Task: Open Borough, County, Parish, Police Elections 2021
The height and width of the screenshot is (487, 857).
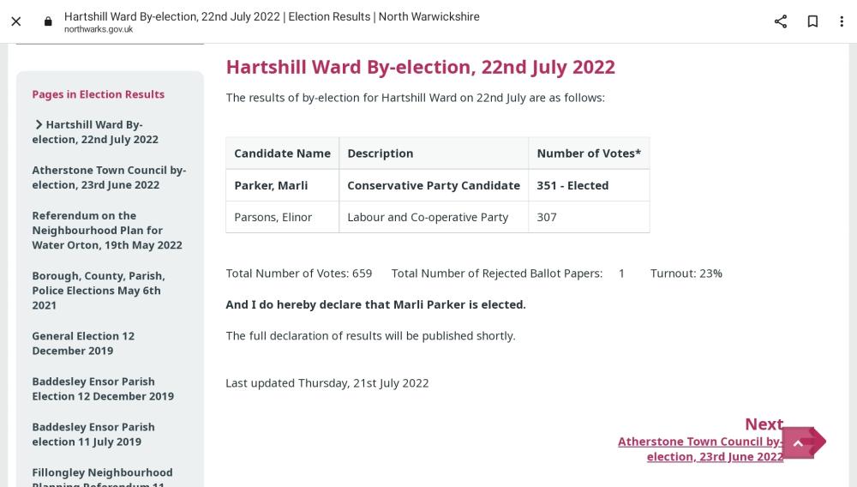Action: coord(99,291)
